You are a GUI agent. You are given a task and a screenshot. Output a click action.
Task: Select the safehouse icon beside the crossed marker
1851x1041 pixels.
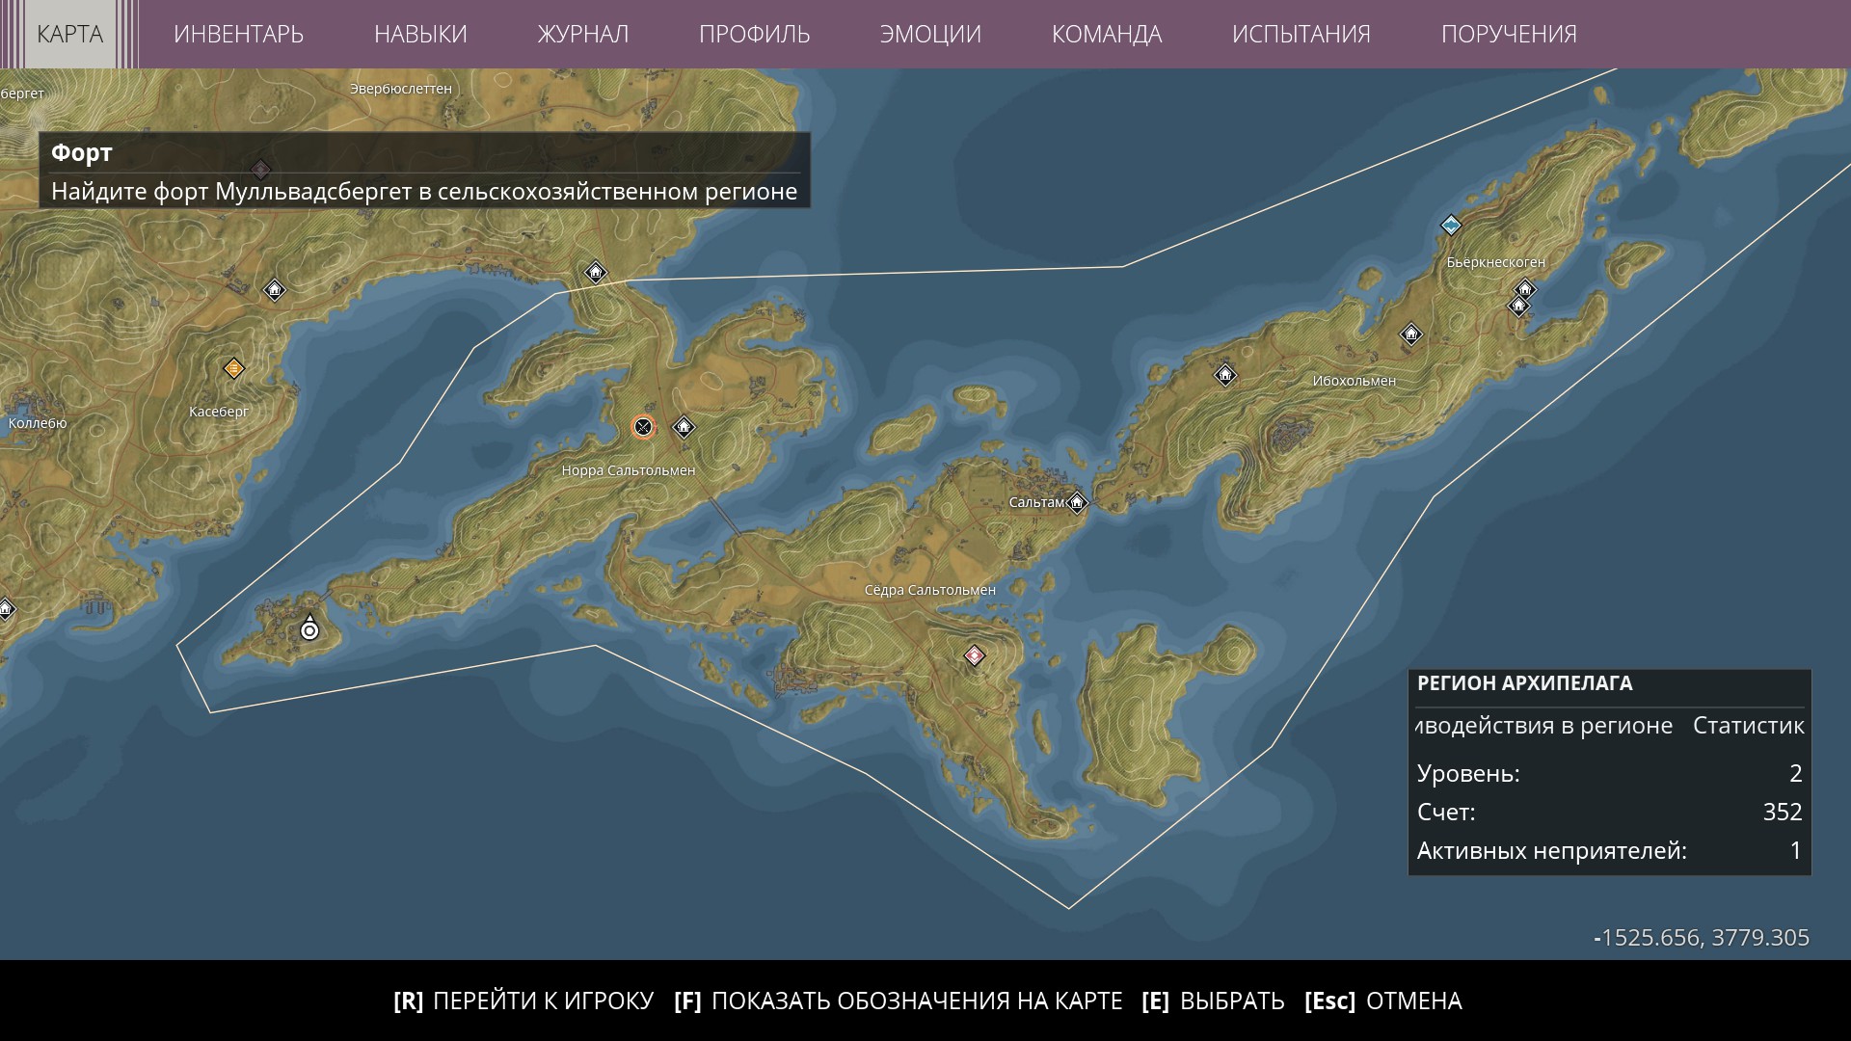pyautogui.click(x=684, y=426)
